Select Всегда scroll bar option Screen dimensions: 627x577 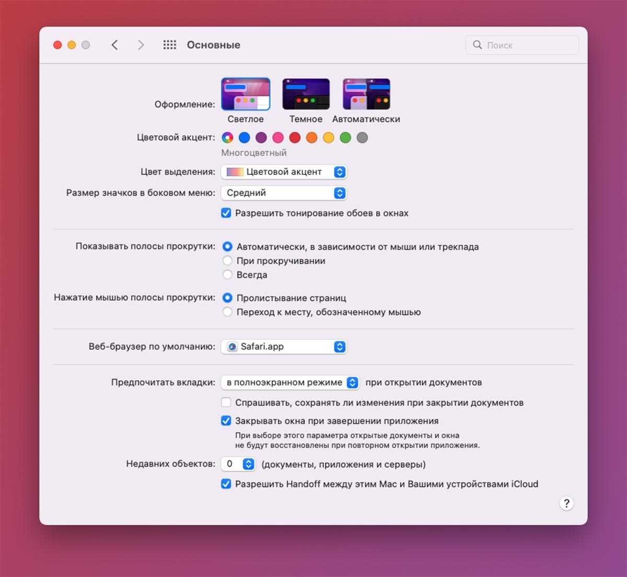[x=227, y=275]
